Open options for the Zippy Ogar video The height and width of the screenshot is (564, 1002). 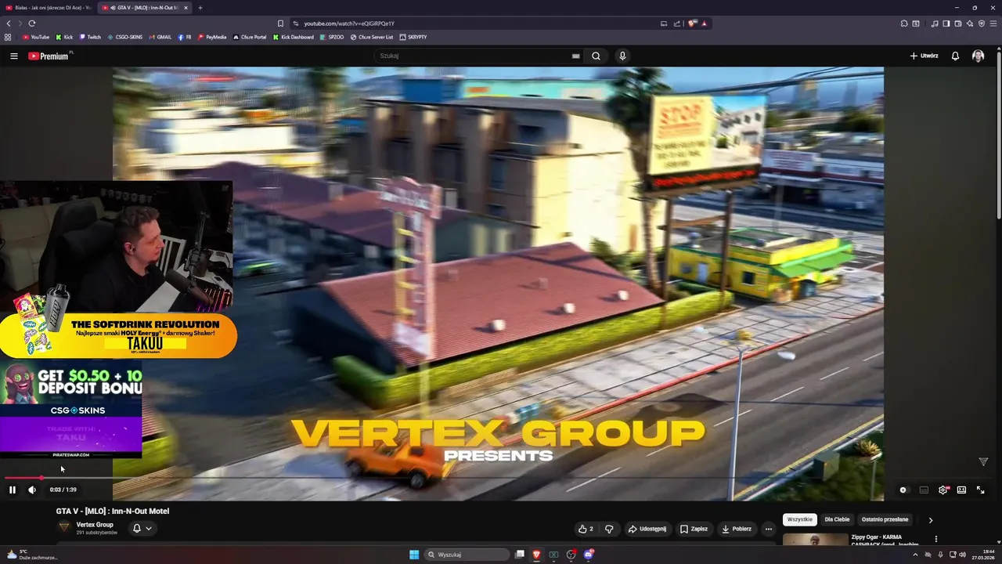point(935,539)
